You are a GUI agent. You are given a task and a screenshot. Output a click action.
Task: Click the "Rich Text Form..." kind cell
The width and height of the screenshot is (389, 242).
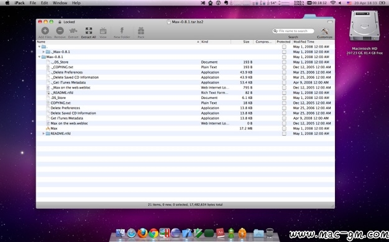click(x=214, y=93)
